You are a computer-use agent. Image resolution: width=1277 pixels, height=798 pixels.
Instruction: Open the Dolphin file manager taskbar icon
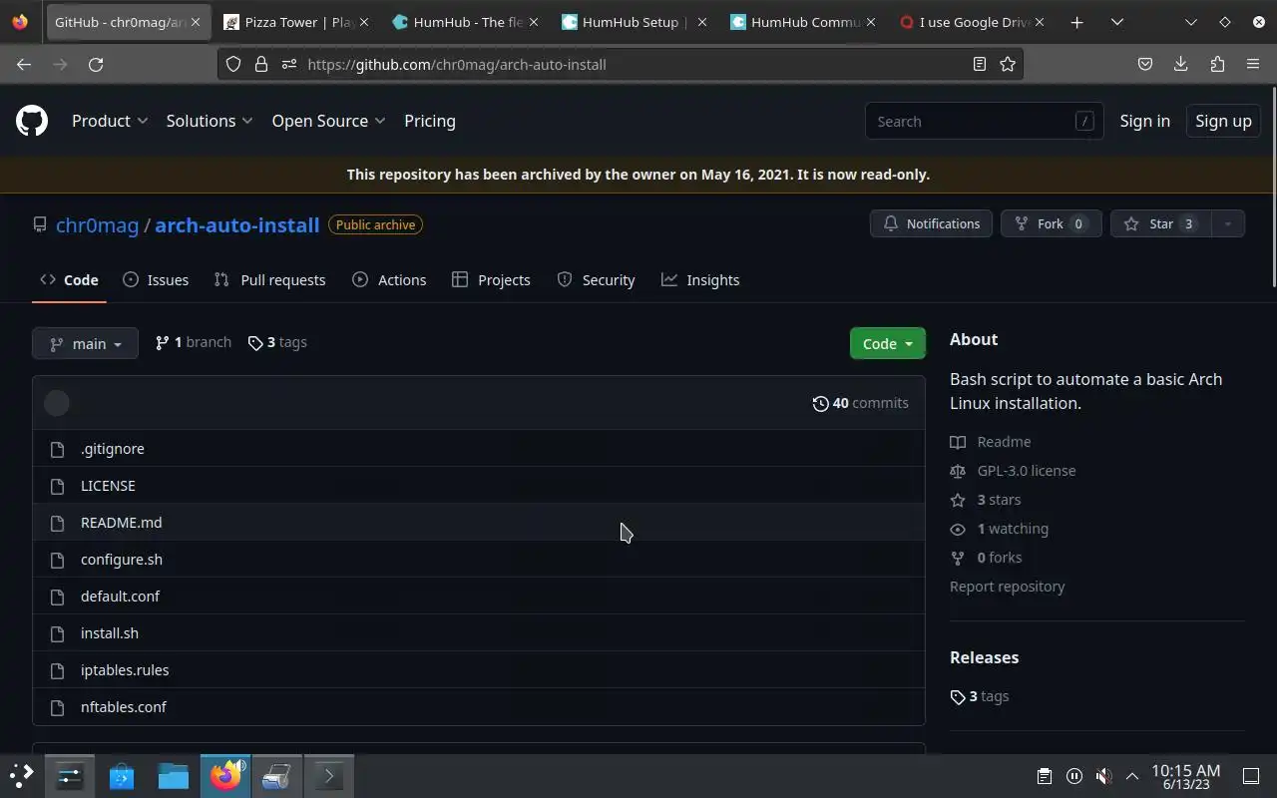click(174, 775)
